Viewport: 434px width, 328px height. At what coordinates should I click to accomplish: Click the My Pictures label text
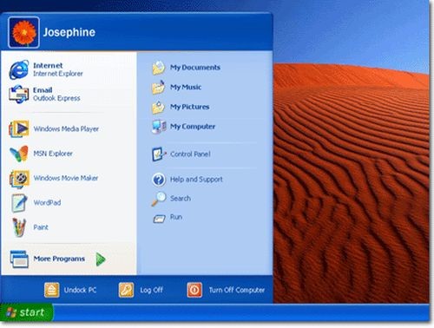pyautogui.click(x=189, y=107)
